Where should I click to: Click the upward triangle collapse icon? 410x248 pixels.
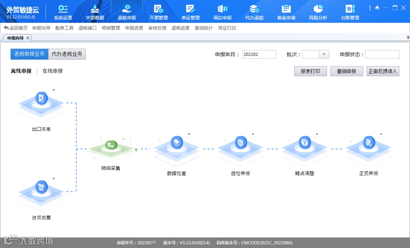[x=377, y=8]
